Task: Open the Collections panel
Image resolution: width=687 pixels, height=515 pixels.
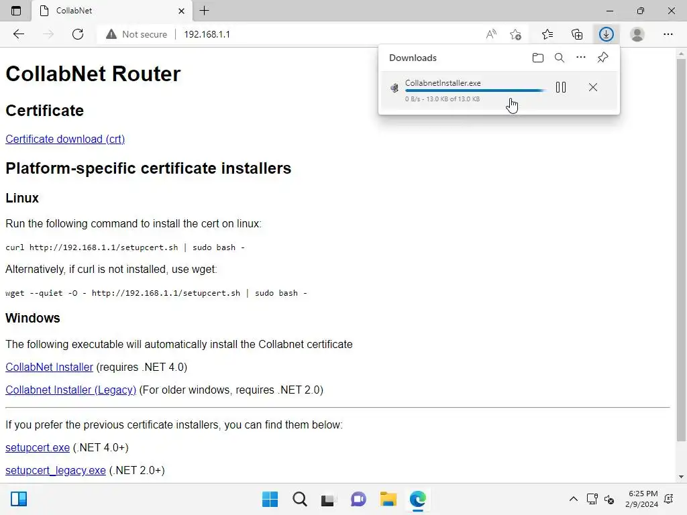Action: tap(577, 34)
